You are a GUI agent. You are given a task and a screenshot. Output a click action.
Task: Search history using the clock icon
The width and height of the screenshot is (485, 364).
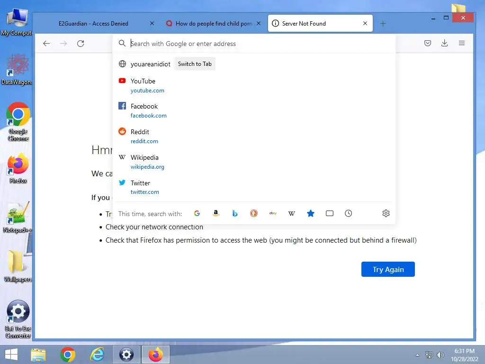point(348,213)
